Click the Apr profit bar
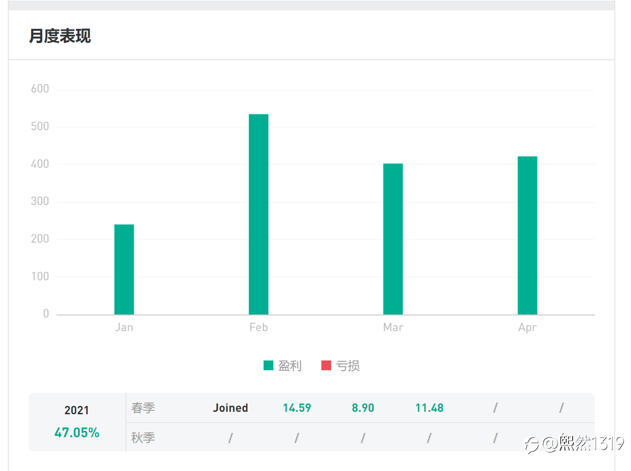631x471 pixels. tap(528, 235)
